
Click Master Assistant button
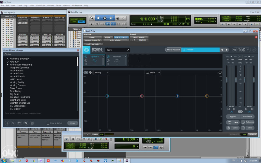point(173,50)
